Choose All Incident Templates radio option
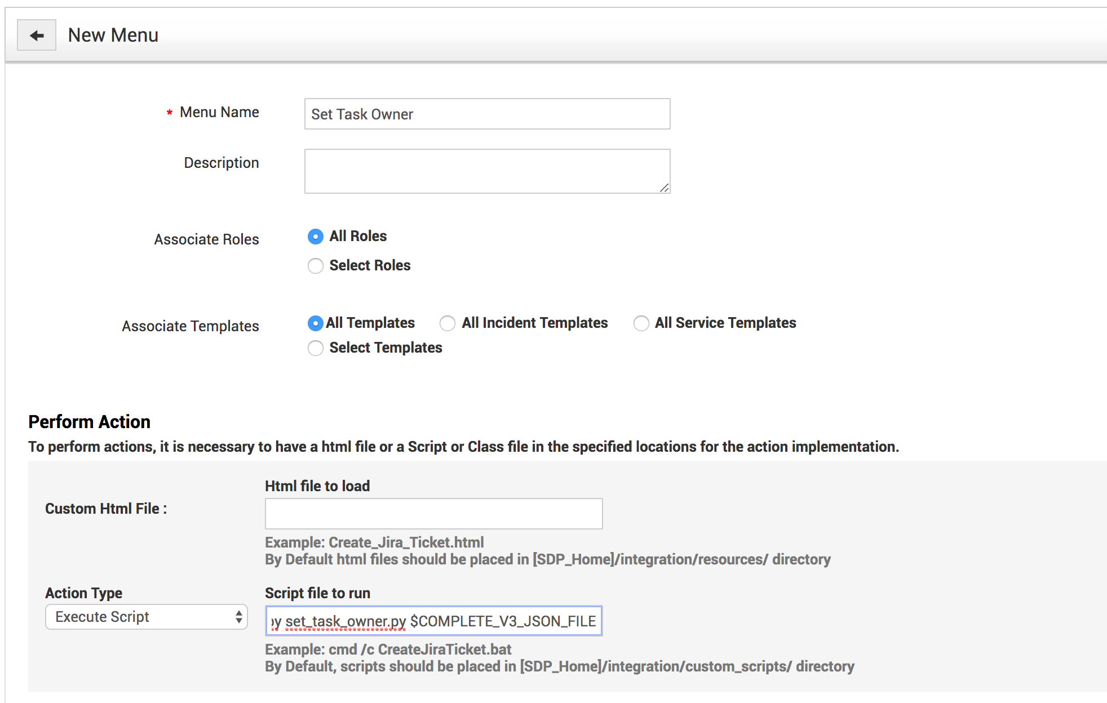 [x=448, y=323]
